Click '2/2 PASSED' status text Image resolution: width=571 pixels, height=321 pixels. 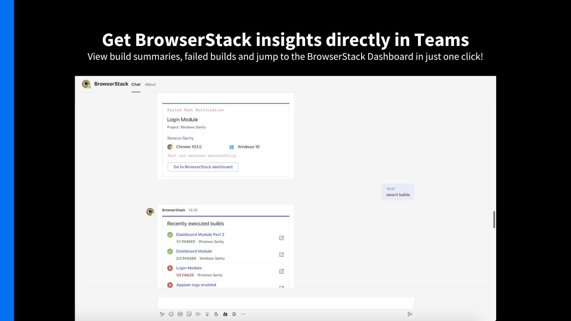pyautogui.click(x=186, y=258)
